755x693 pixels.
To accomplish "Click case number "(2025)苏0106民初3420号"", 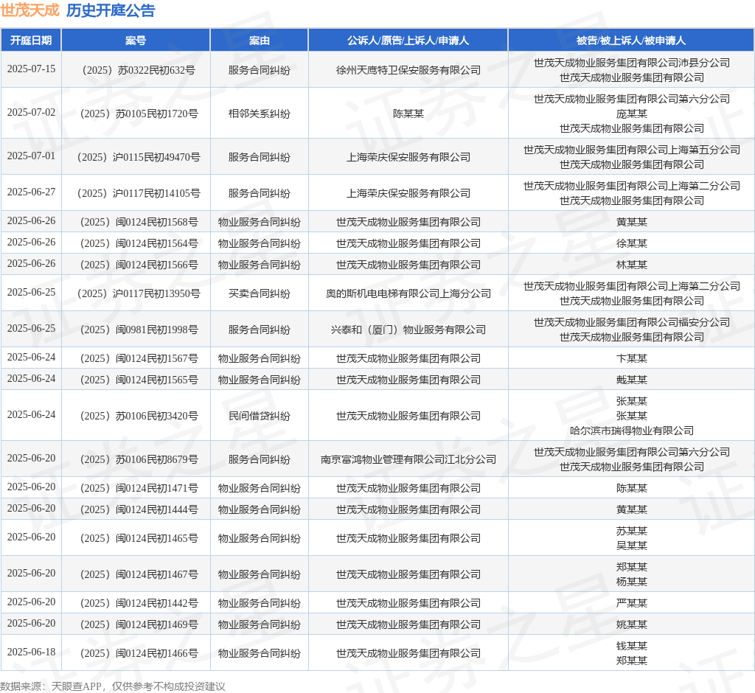I will (139, 416).
